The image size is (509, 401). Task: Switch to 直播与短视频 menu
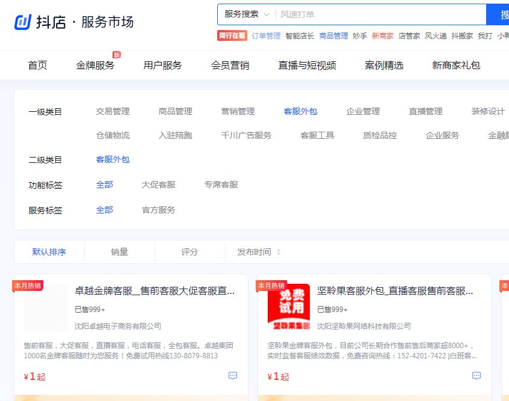[x=307, y=65]
